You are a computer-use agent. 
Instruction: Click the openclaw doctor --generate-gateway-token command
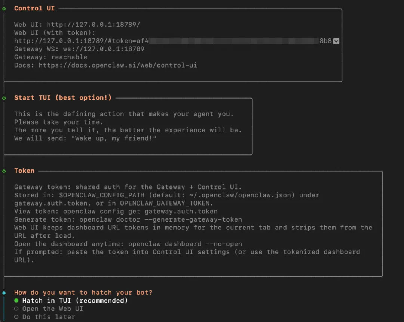[160, 220]
